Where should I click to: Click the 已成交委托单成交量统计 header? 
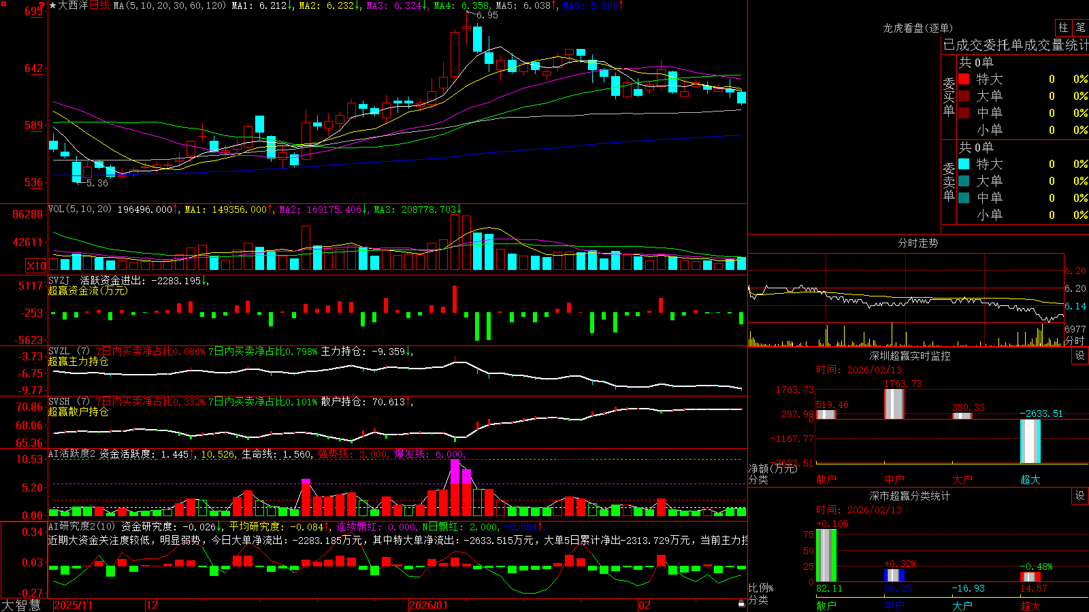coord(1015,45)
